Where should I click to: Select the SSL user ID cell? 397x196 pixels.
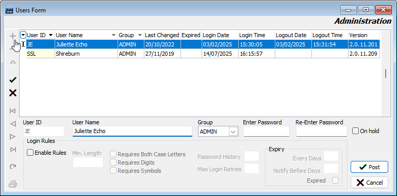pos(41,54)
